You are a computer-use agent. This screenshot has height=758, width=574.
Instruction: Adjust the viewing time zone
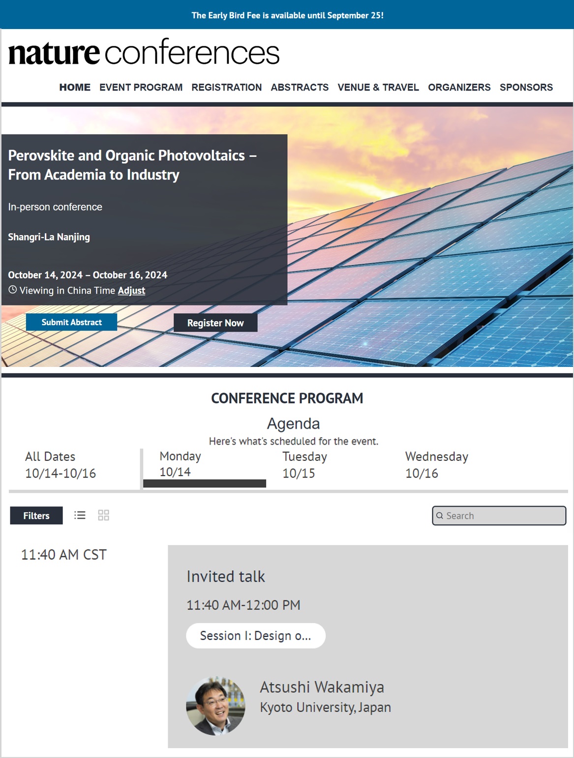pyautogui.click(x=131, y=290)
